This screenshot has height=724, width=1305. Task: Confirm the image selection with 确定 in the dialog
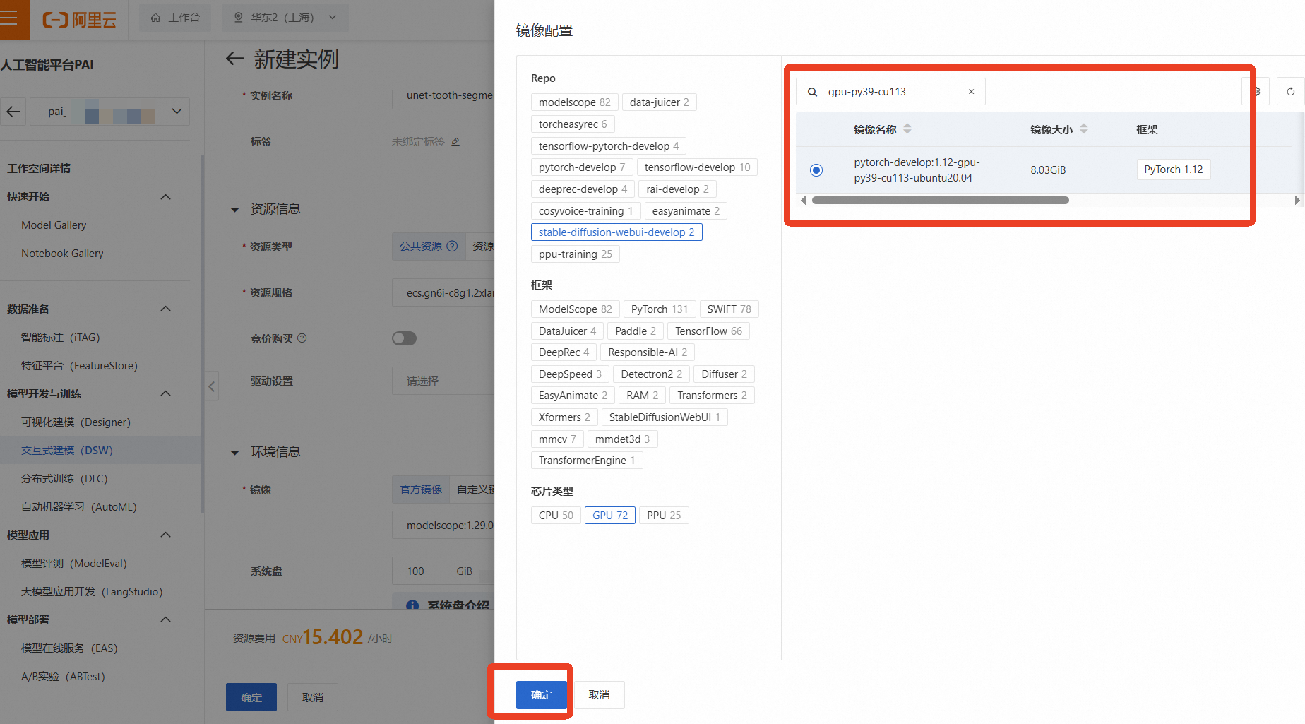542,695
